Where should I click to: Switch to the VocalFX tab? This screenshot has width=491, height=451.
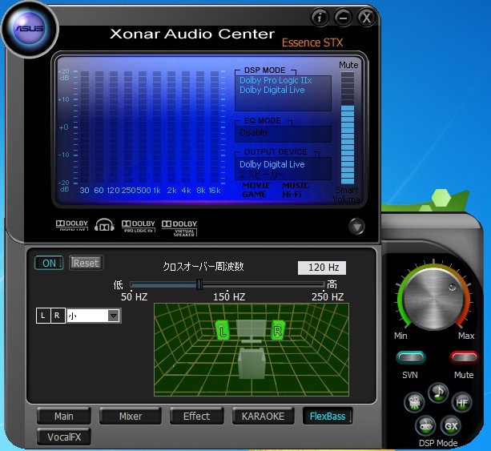[x=64, y=437]
